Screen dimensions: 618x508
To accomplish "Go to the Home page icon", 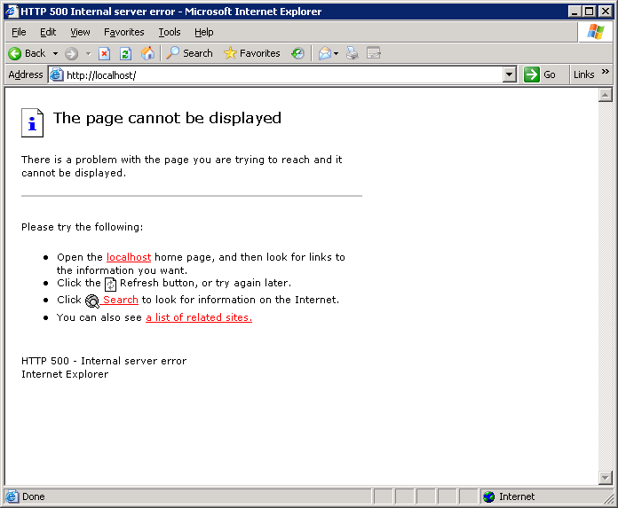I will pyautogui.click(x=147, y=53).
